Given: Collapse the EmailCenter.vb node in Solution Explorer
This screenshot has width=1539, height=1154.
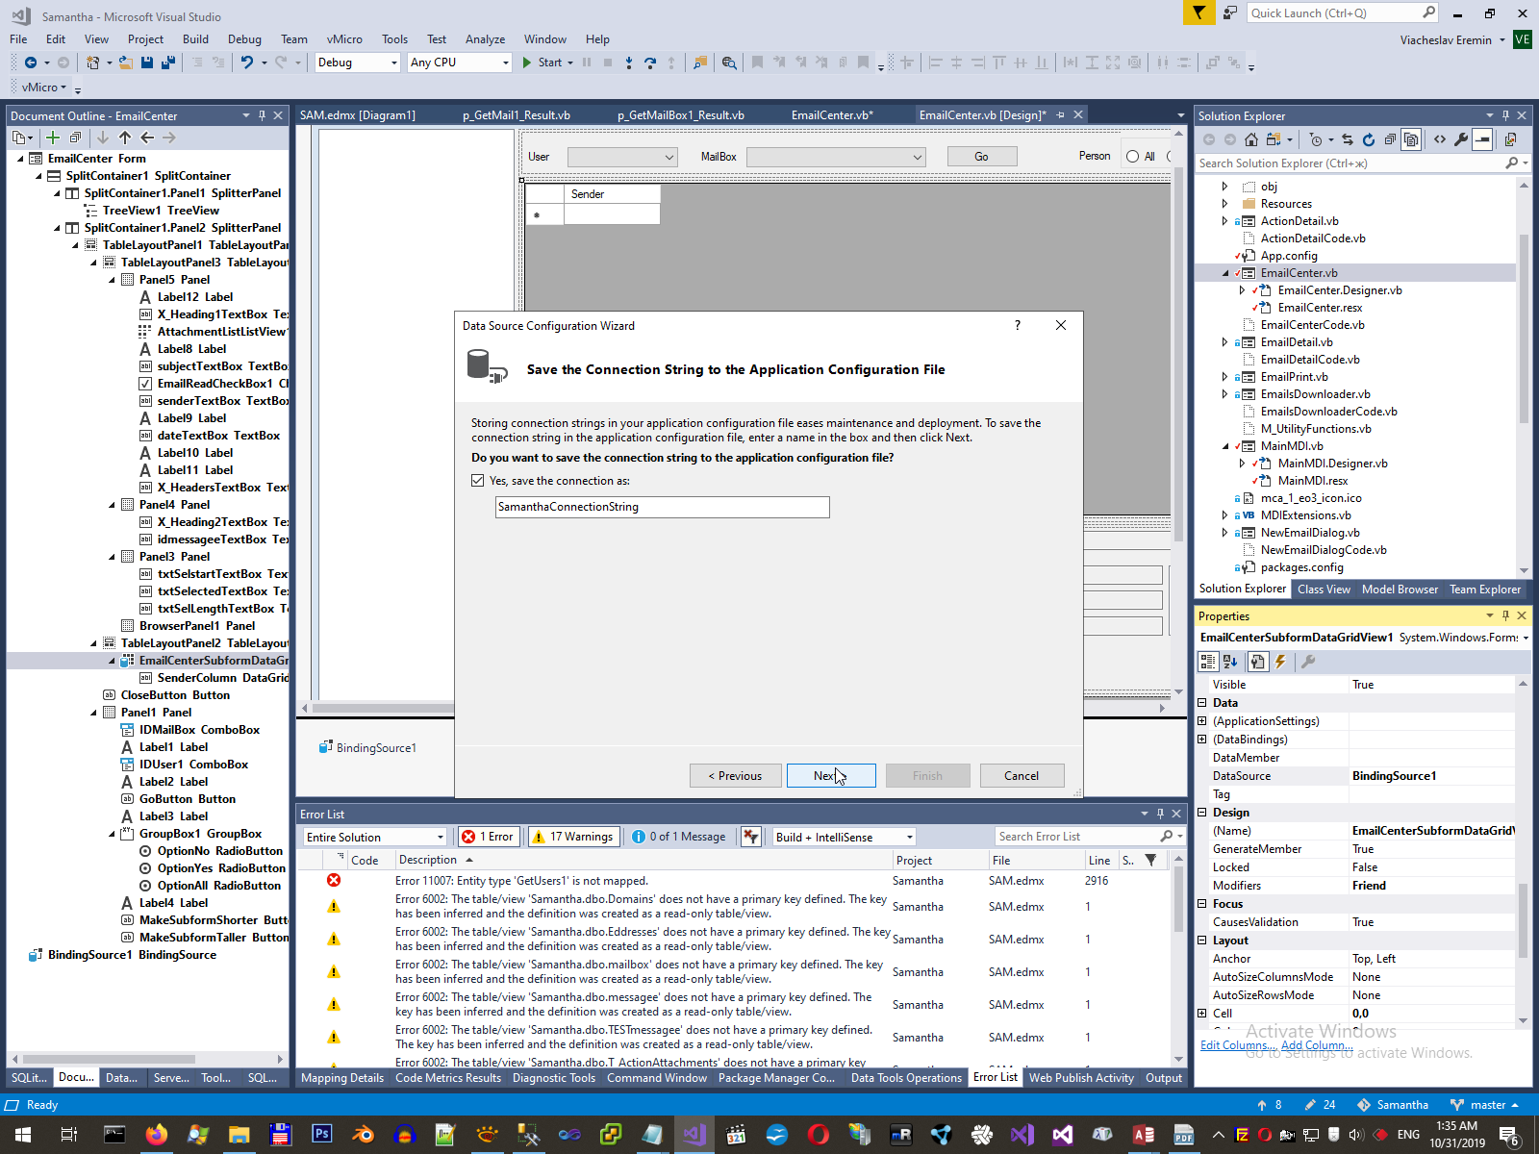Looking at the screenshot, I should (1225, 273).
